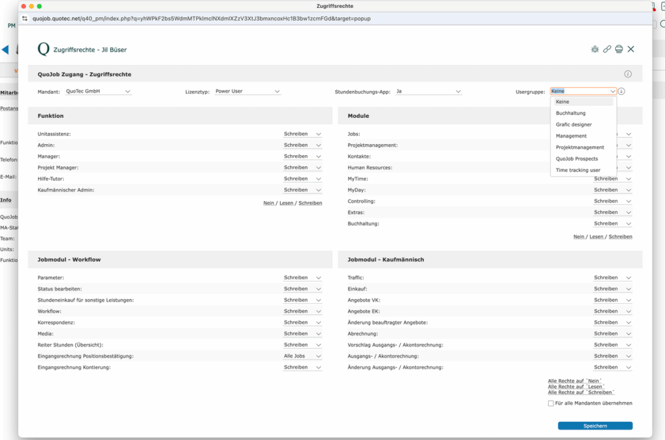This screenshot has height=440, width=665.
Task: Choose 'Projektmanagement' user group option
Action: click(x=579, y=147)
